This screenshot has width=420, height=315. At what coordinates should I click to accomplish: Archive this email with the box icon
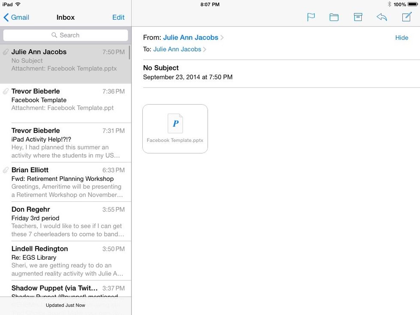(x=358, y=17)
